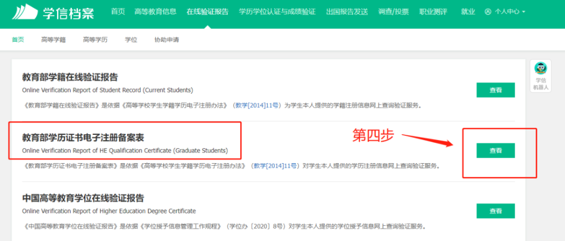Open 高等教育信息 menu item
This screenshot has width=565, height=241.
(x=155, y=12)
